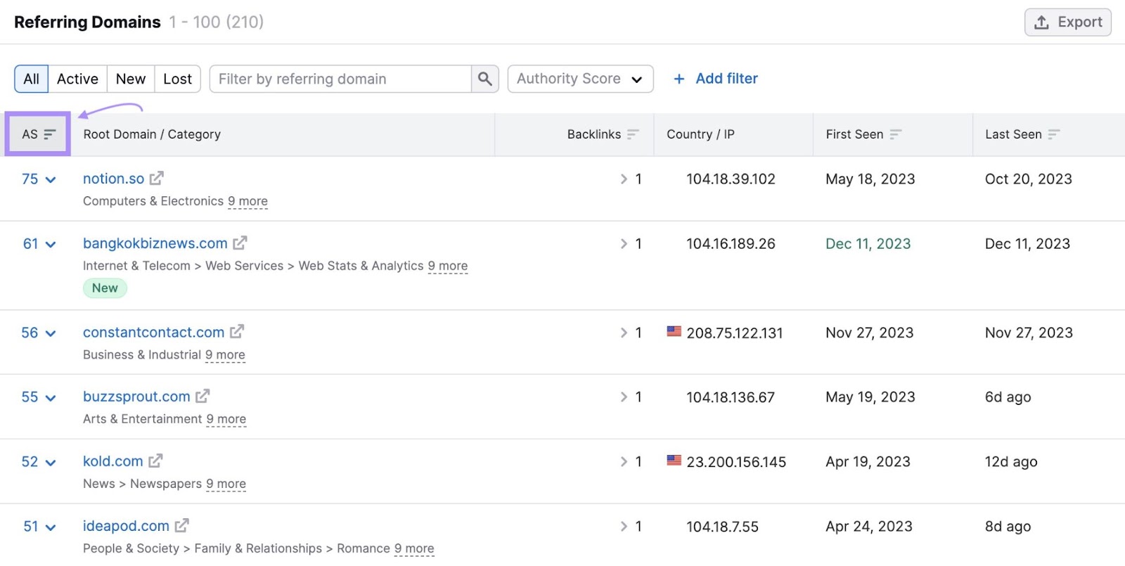The width and height of the screenshot is (1125, 566).
Task: Expand authority score 55 for buzzsprout.com
Action: click(x=39, y=397)
